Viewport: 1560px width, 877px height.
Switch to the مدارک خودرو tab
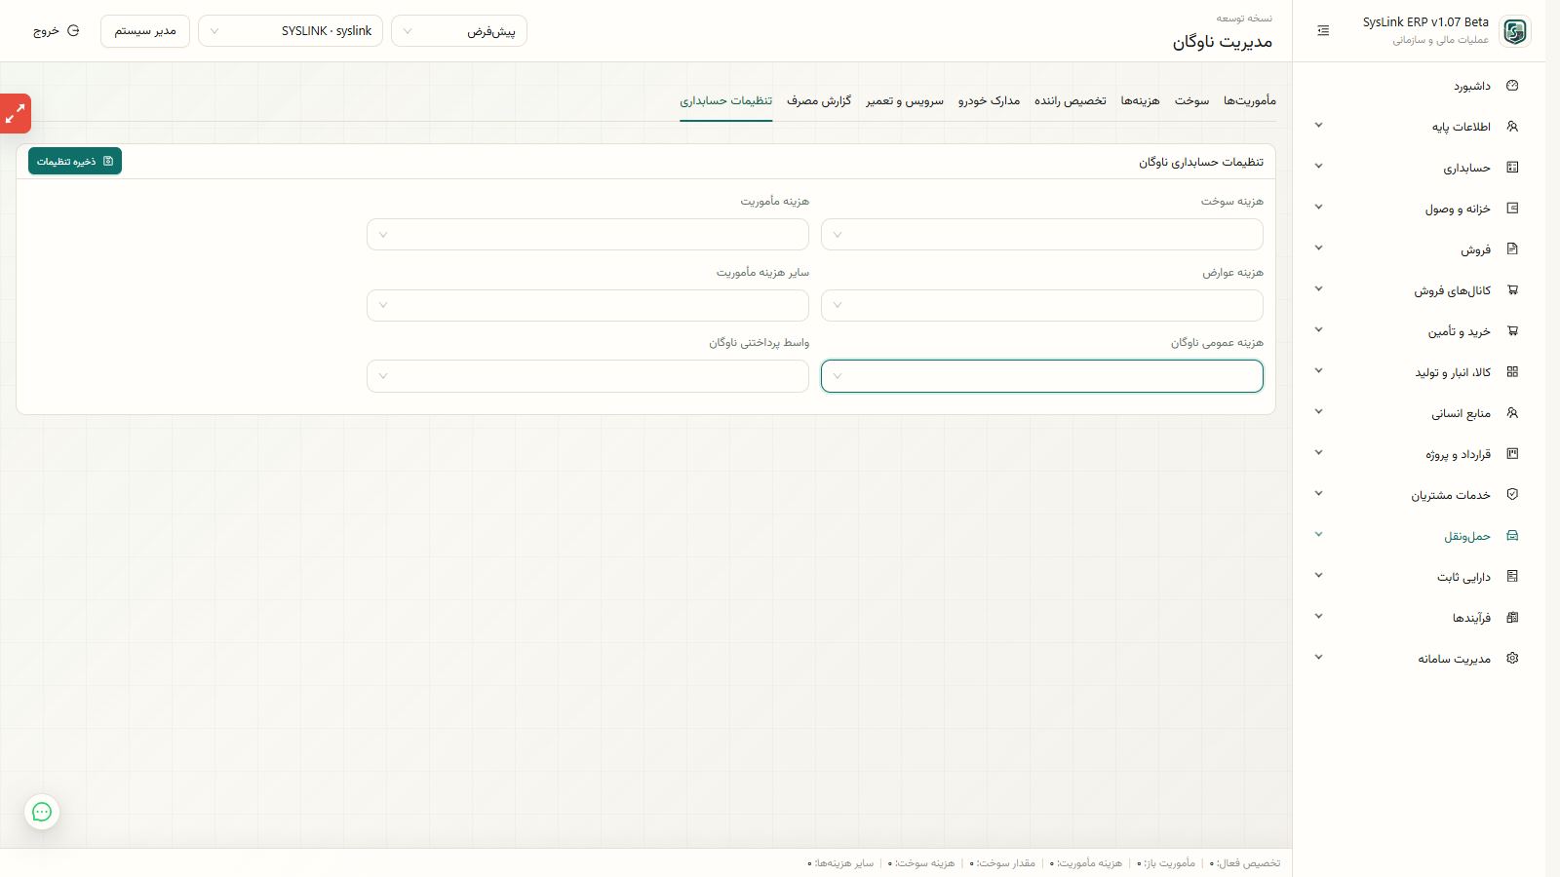[989, 101]
